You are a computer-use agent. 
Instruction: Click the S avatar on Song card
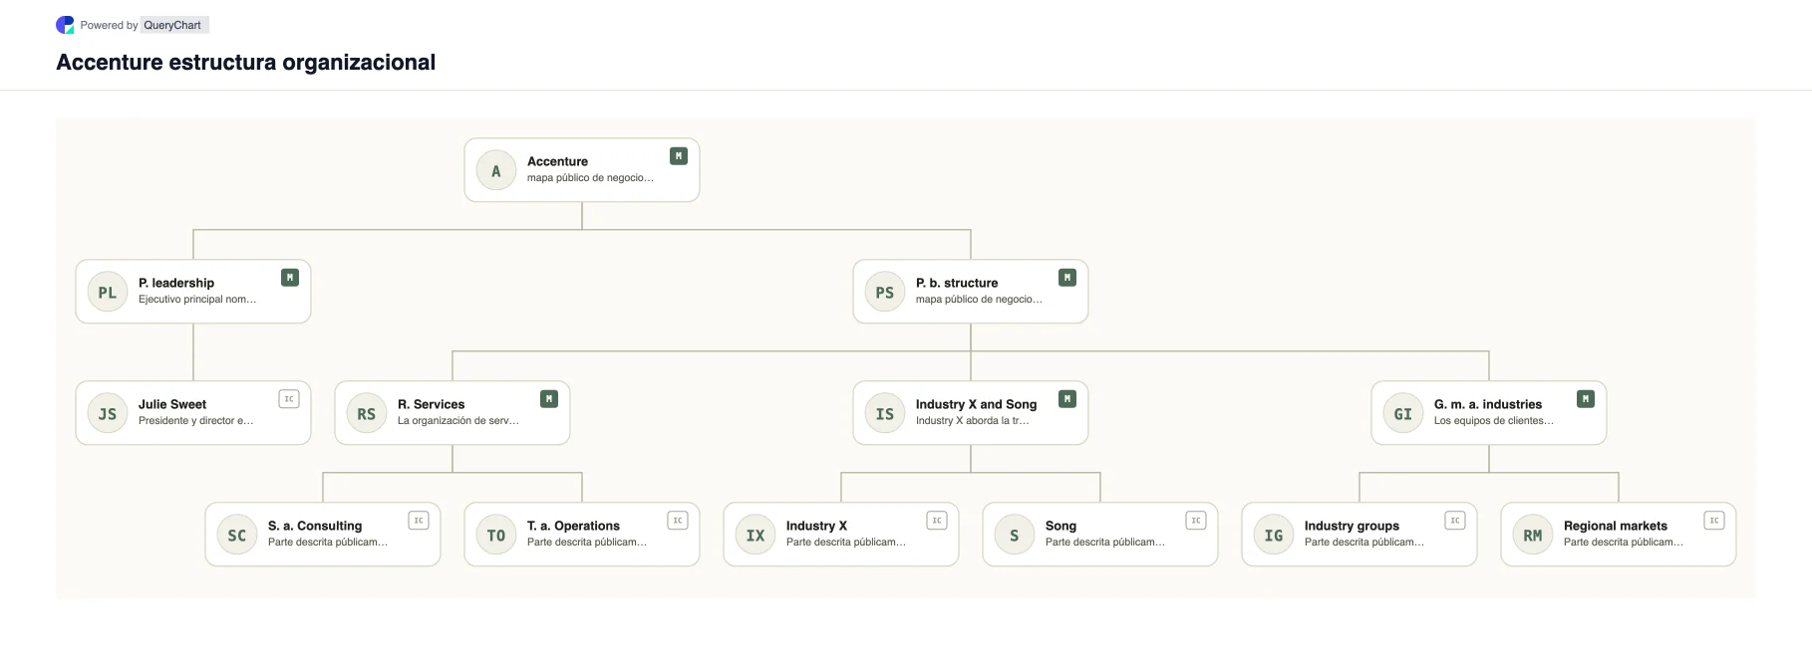coord(1015,535)
